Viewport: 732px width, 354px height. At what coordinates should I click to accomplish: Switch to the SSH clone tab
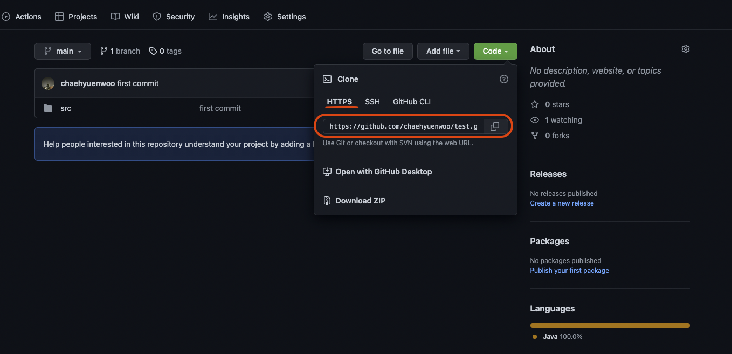(x=372, y=102)
